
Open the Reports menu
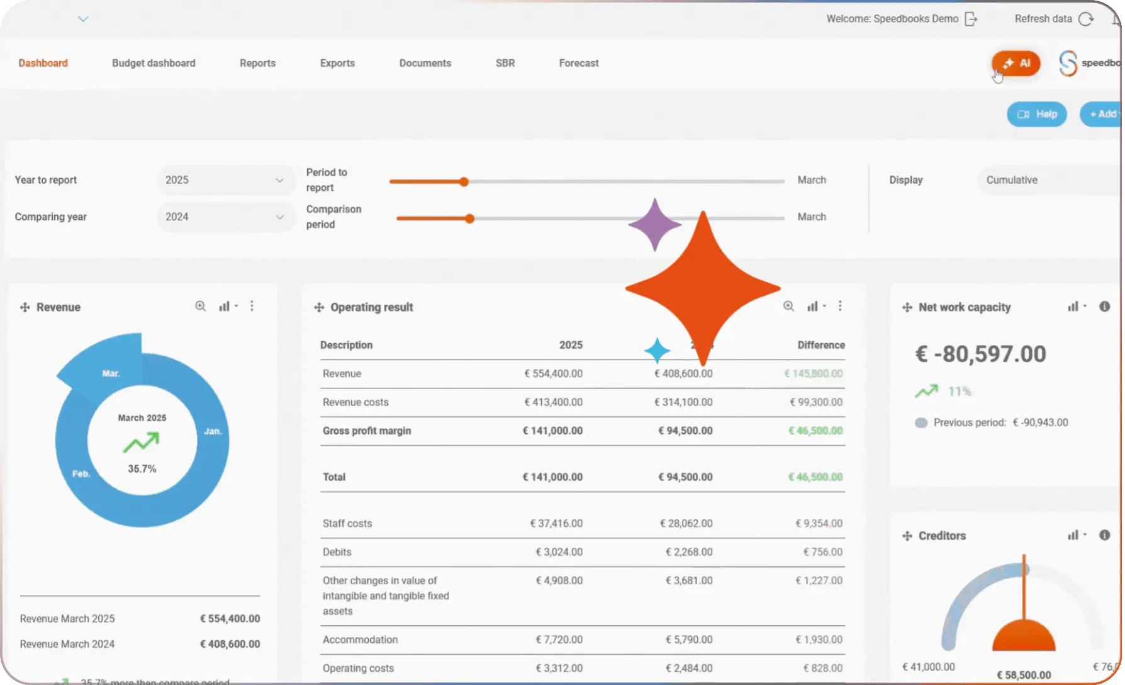pyautogui.click(x=257, y=63)
